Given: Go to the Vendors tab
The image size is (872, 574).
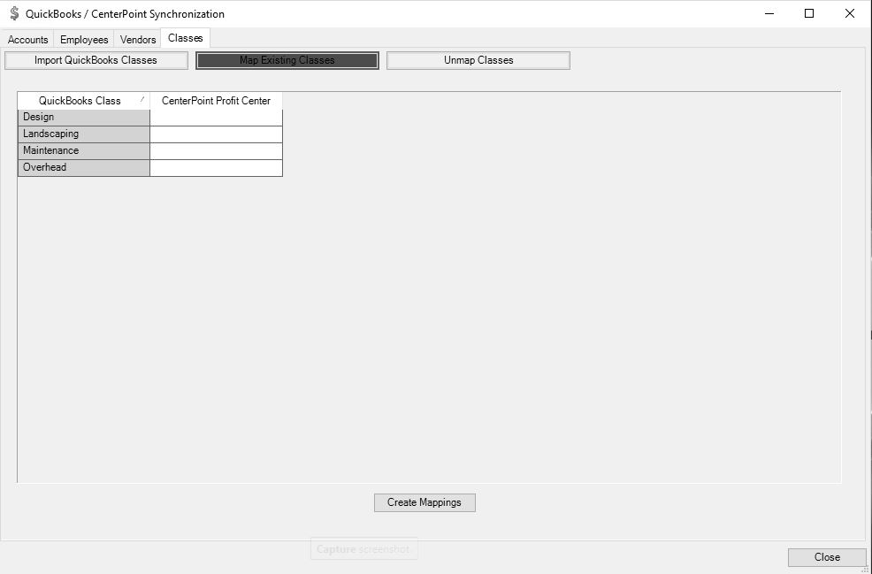Looking at the screenshot, I should pyautogui.click(x=138, y=40).
